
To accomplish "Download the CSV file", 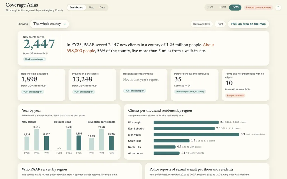I will [202, 24].
